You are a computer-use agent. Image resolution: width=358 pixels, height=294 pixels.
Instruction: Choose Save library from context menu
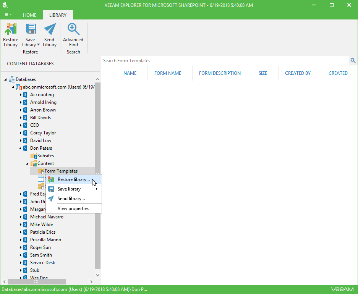pyautogui.click(x=74, y=189)
